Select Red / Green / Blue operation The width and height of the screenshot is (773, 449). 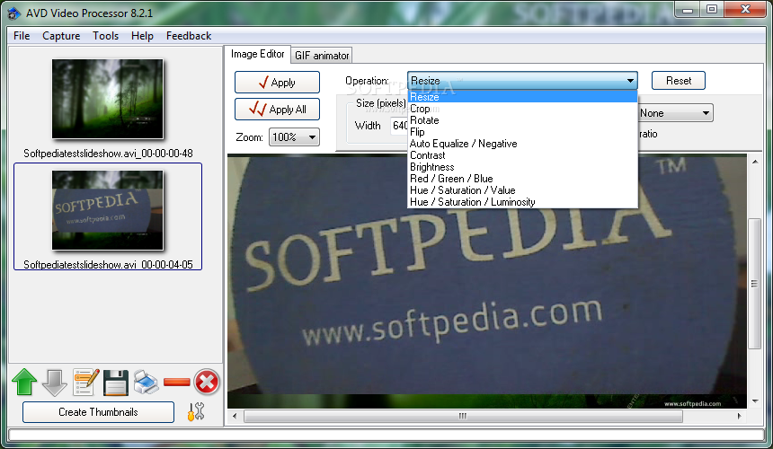point(522,179)
